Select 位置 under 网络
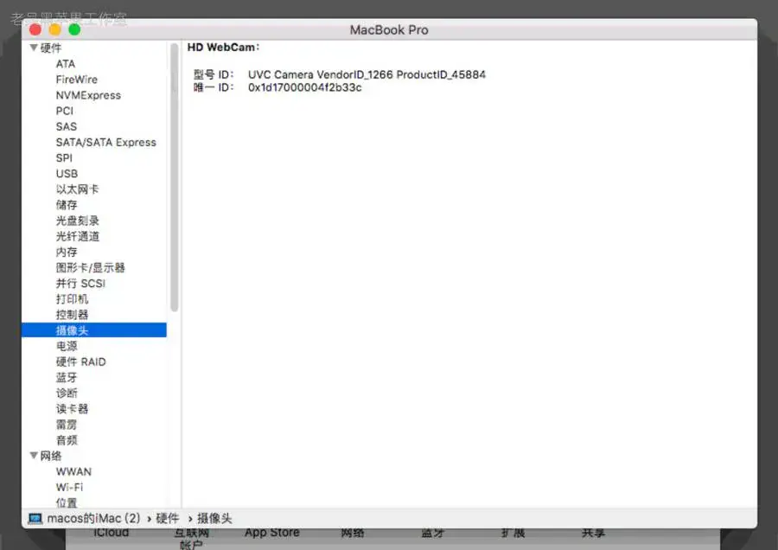Viewport: 778px width, 550px height. (67, 502)
